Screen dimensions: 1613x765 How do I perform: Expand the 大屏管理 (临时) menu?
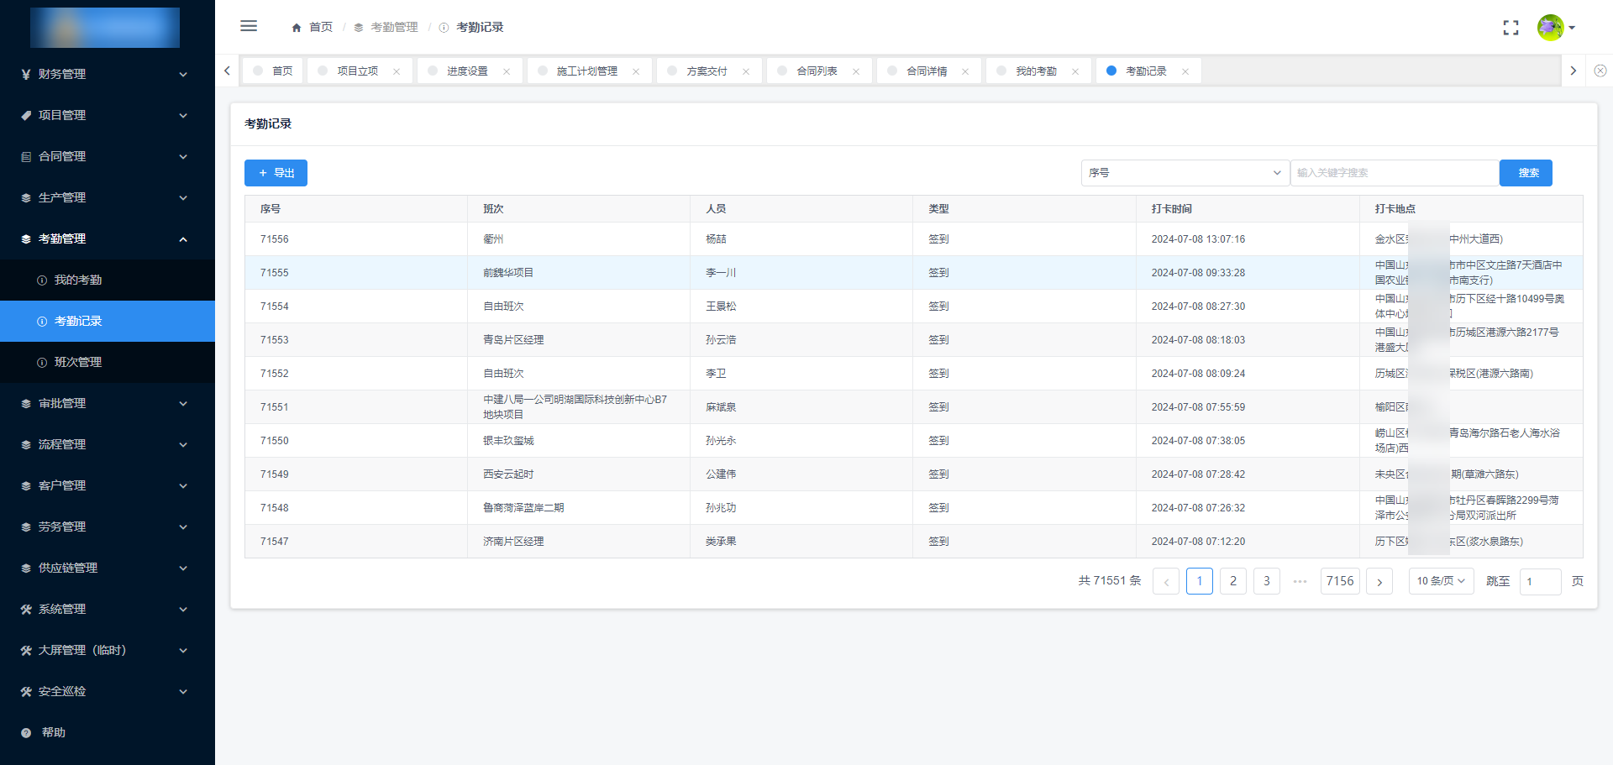tap(108, 650)
